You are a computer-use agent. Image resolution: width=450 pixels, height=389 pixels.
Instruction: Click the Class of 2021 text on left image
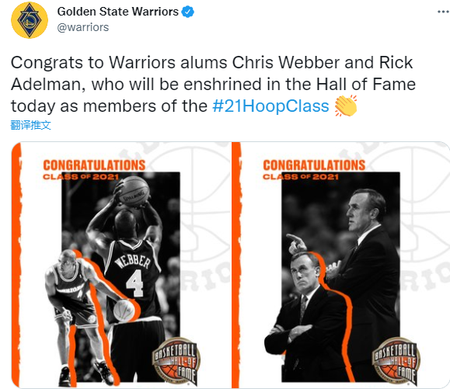coord(81,177)
